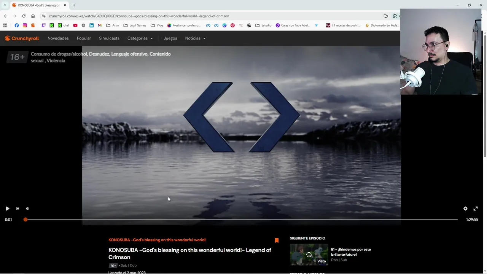
Task: Open the '71 recetas de postr...' bookmark
Action: (x=343, y=25)
